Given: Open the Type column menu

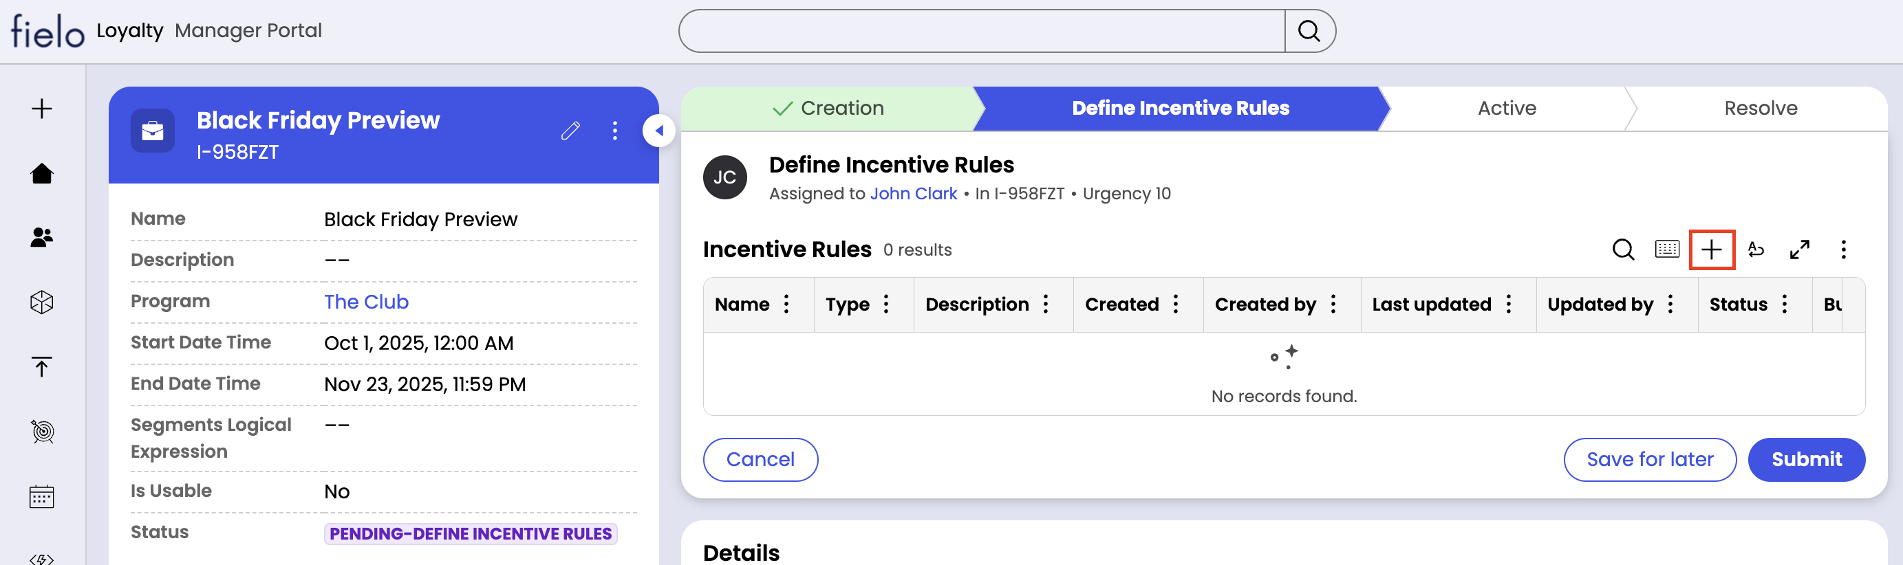Looking at the screenshot, I should 887,304.
